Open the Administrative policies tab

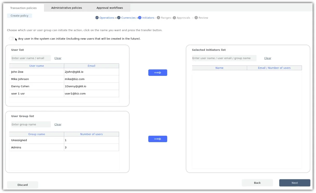[x=67, y=8]
